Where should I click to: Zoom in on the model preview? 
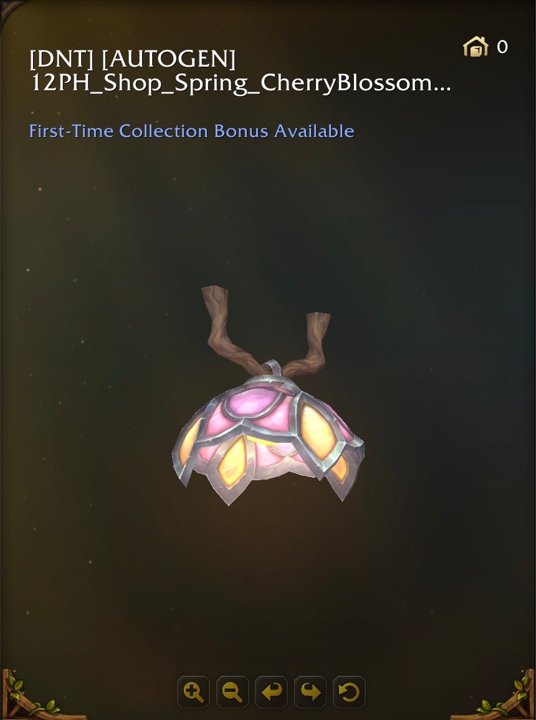pos(193,691)
